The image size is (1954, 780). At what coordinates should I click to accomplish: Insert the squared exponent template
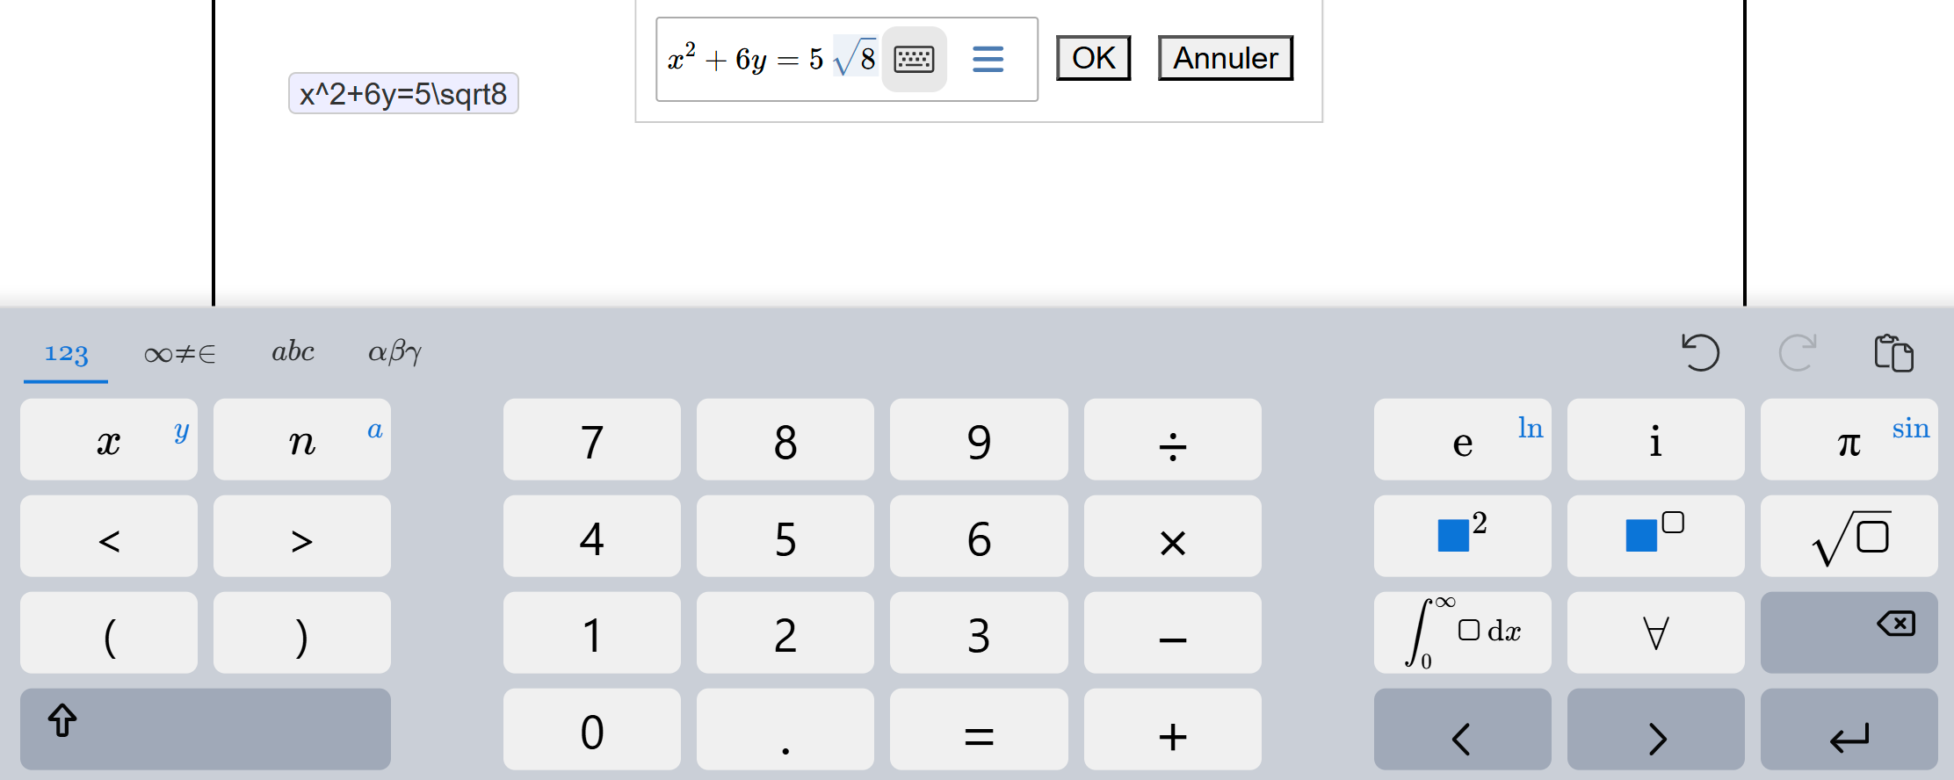click(x=1462, y=537)
